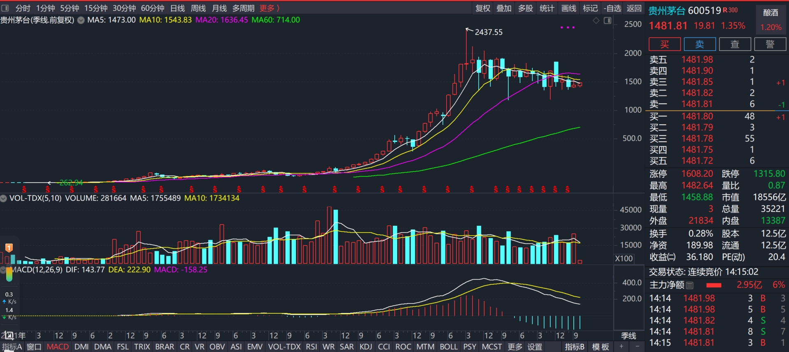Viewport: 789px width, 352px height.
Task: Switch to 5分钟 period
Action: pos(70,8)
